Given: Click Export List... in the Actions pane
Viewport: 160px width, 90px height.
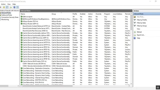Looking at the screenshot, I should [141, 35].
